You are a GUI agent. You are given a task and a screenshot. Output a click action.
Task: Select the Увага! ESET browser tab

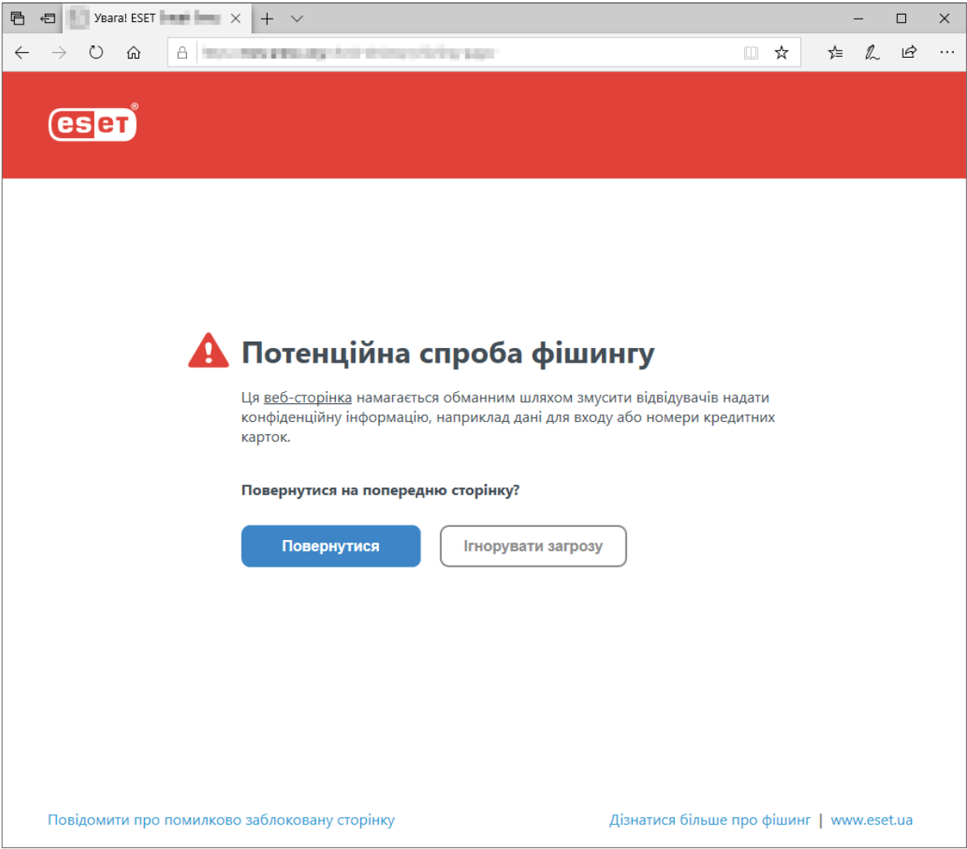(146, 19)
